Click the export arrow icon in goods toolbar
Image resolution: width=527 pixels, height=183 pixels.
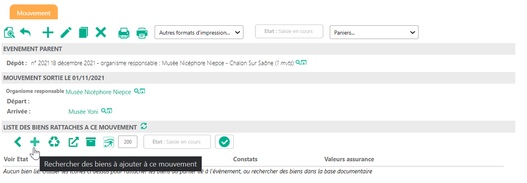[x=74, y=142]
